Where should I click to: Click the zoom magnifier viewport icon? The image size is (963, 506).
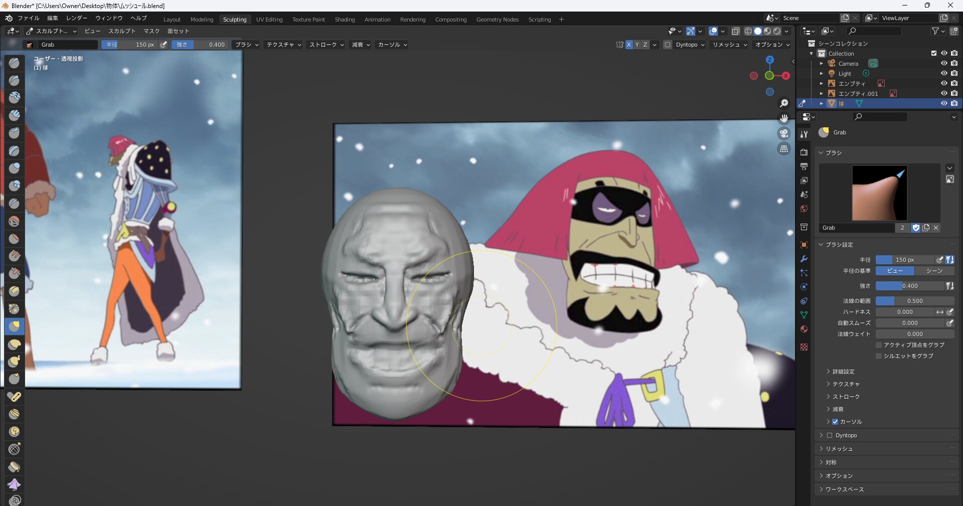click(x=783, y=103)
